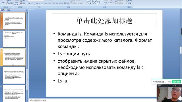The height and width of the screenshot is (102, 182).
Task: Click the notes field 单击此处添加备注
Action: click(38, 101)
